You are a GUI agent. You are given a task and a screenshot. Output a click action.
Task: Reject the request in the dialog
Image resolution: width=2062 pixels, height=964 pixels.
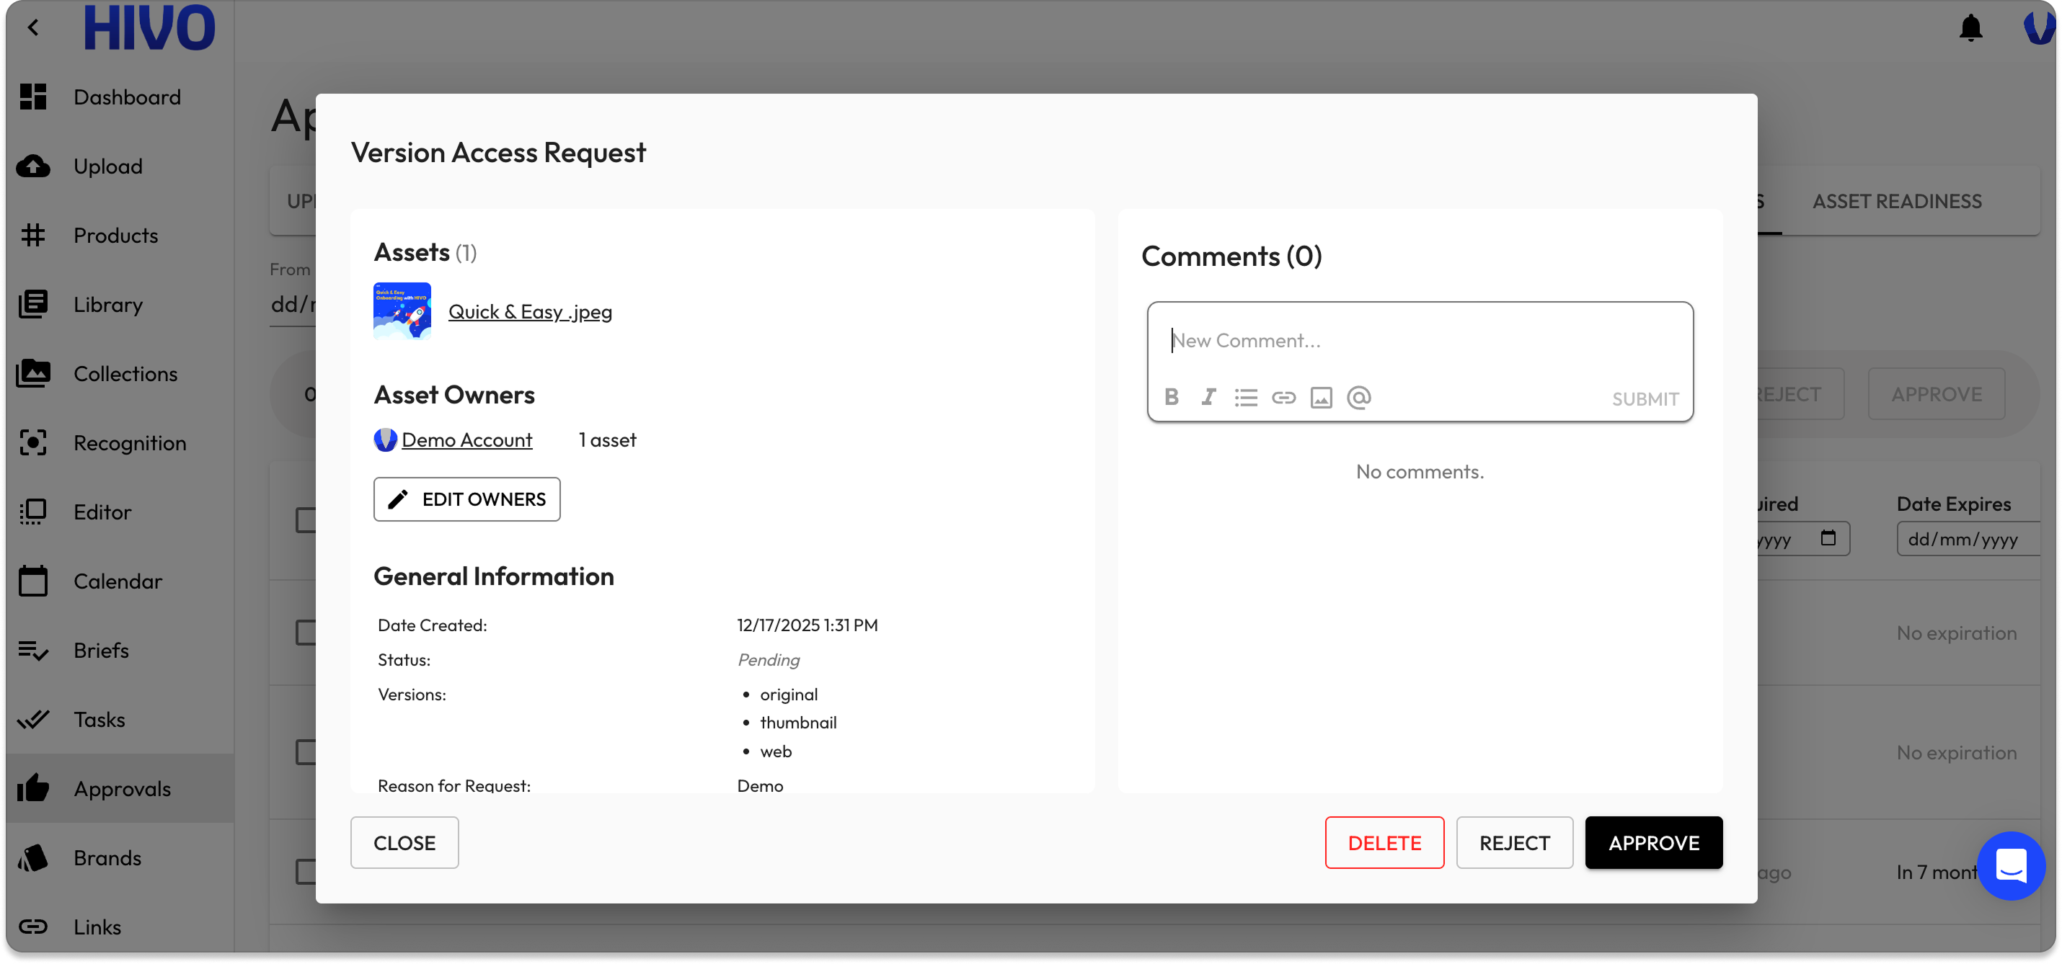[x=1513, y=842]
